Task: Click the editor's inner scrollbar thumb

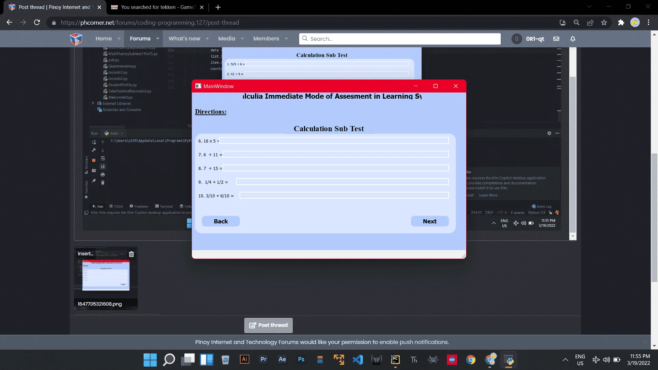Action: point(573,154)
